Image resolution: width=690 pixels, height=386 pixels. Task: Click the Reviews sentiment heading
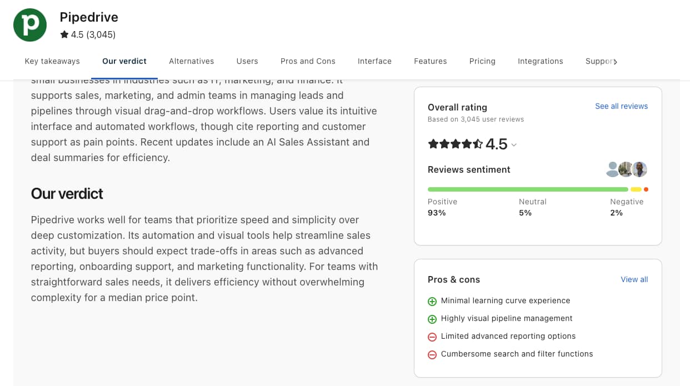point(469,169)
